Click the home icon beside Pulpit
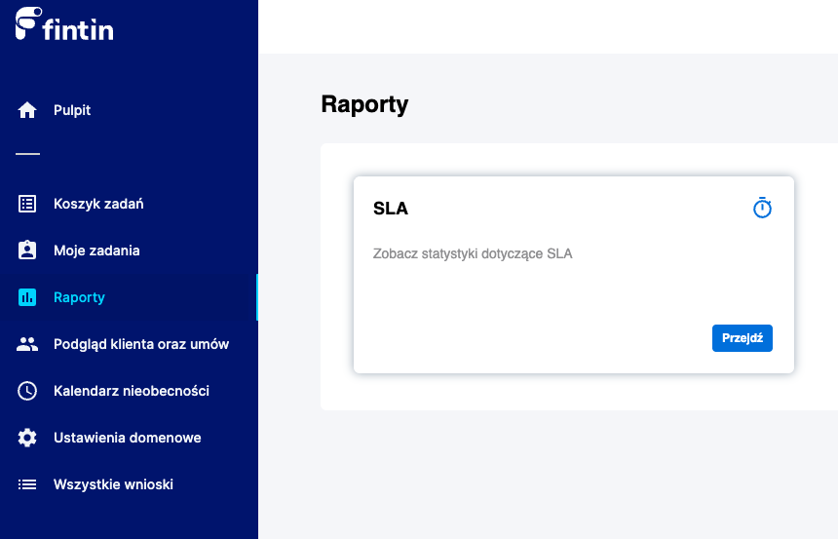 click(27, 110)
